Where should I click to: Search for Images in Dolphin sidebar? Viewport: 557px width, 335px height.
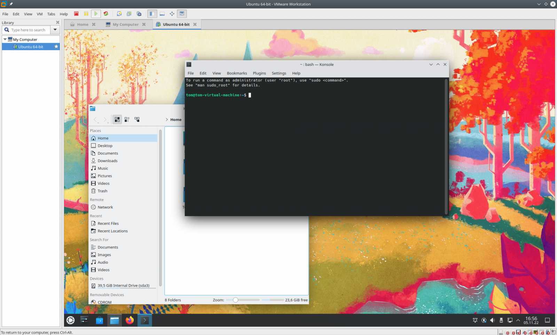(x=123, y=255)
